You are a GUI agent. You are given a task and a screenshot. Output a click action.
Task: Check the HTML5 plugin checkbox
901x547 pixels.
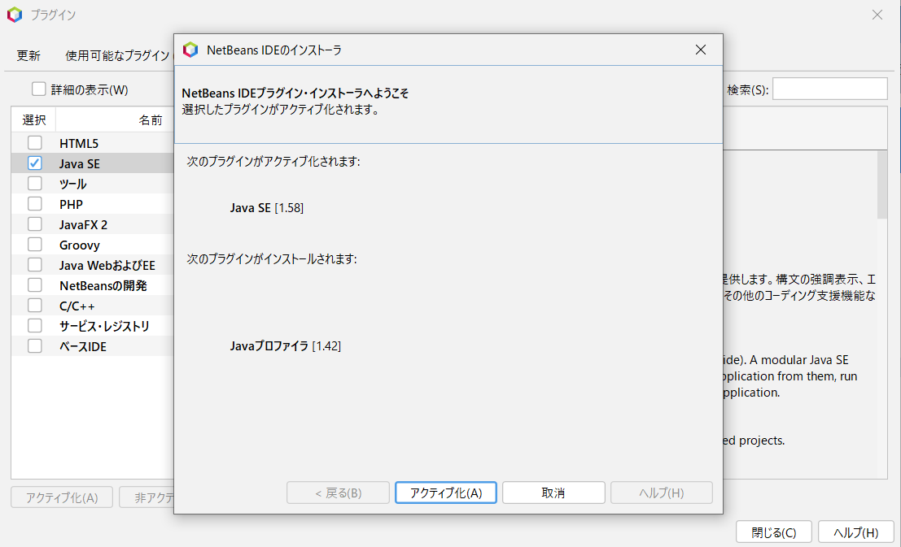34,142
